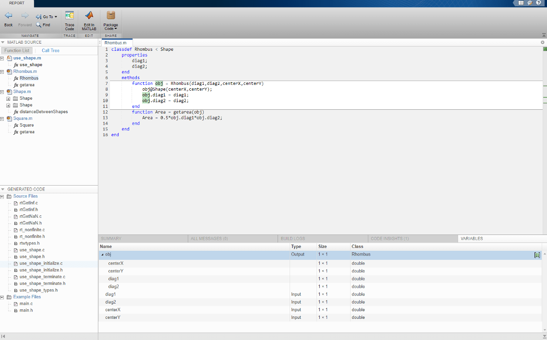Open the help question mark icon
The image size is (547, 340).
539,3
